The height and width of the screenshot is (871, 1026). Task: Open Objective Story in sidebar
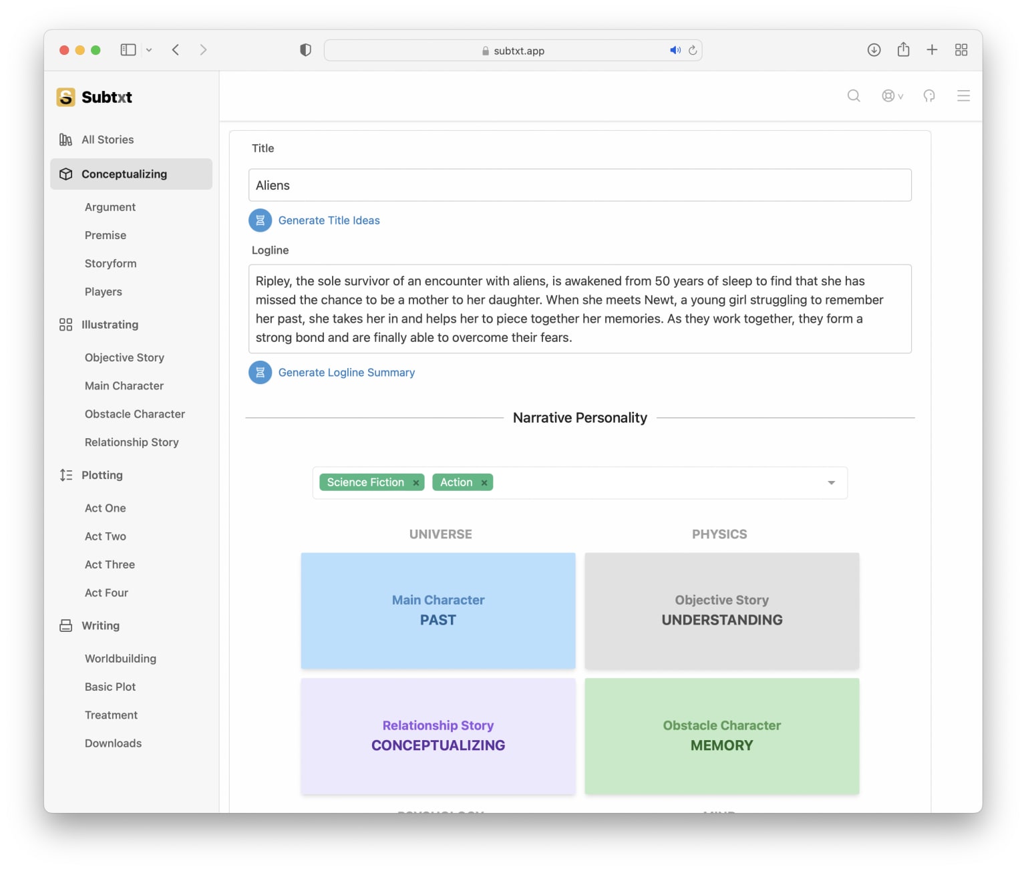coord(124,358)
